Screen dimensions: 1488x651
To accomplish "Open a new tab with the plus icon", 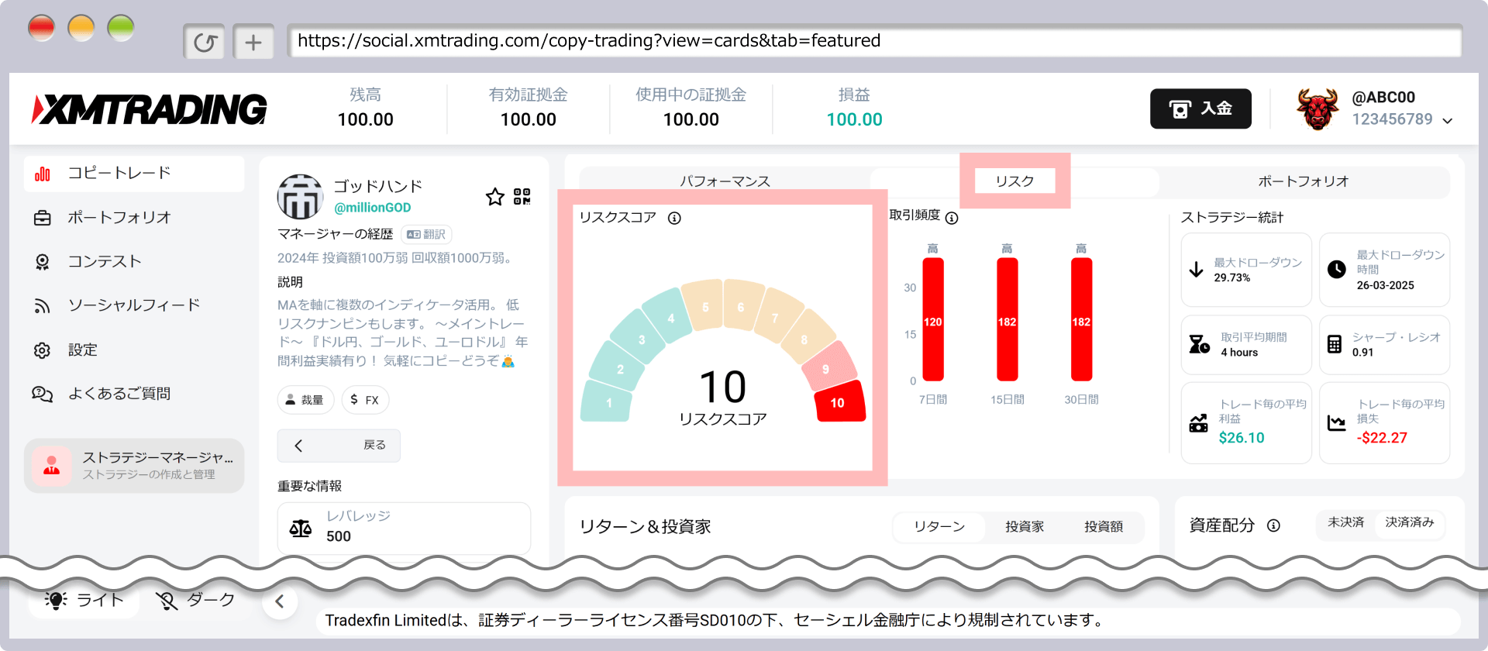I will coord(253,43).
